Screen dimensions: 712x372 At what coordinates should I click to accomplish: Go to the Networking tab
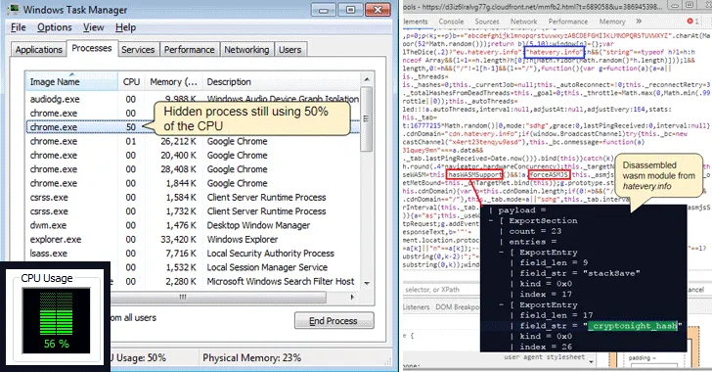(246, 50)
